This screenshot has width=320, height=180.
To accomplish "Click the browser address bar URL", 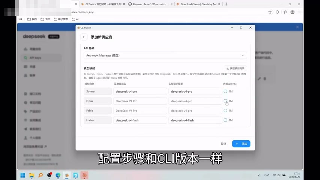I will 83,12.
